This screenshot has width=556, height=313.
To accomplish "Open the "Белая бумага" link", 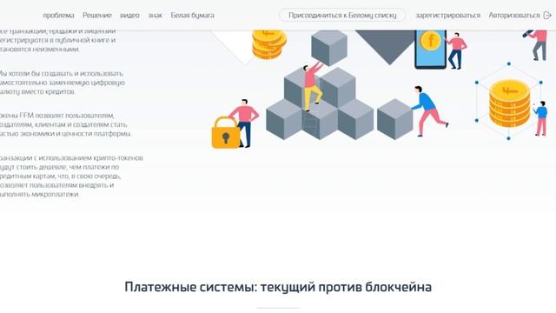I will 192,16.
